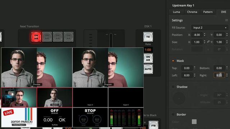
Task: Click the Next Transition section label
Action: (x=29, y=26)
